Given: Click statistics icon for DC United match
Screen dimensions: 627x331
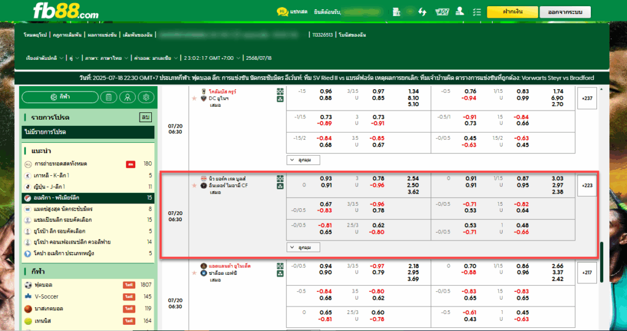Looking at the screenshot, I should [x=280, y=98].
